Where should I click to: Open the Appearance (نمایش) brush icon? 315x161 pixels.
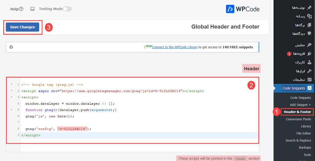tap(309, 45)
